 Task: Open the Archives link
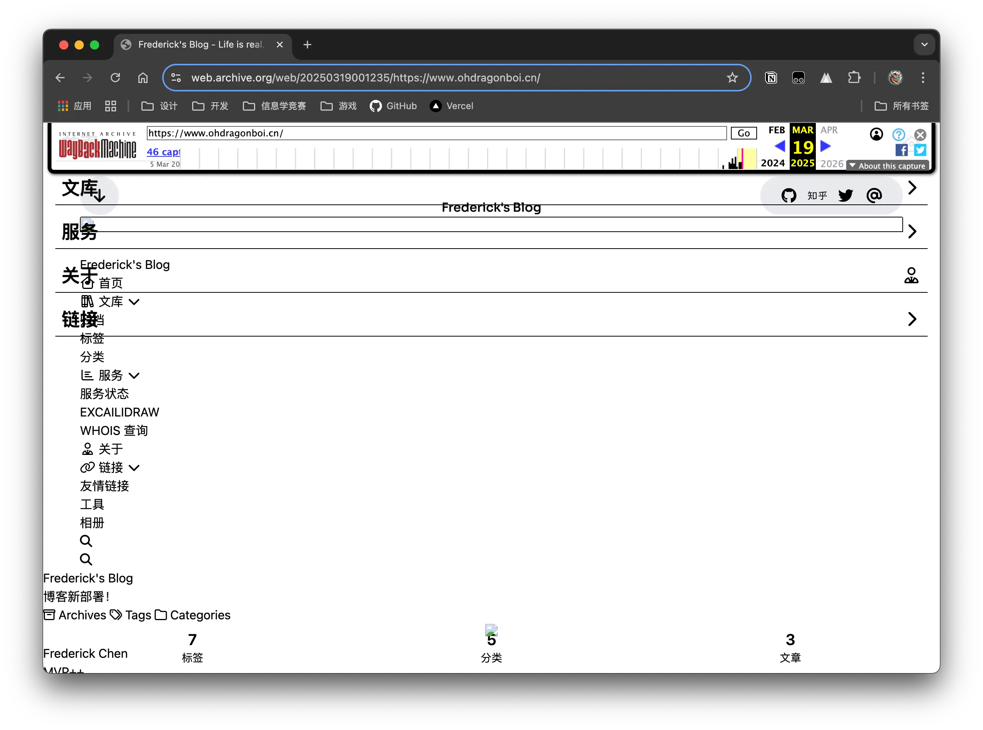point(75,615)
